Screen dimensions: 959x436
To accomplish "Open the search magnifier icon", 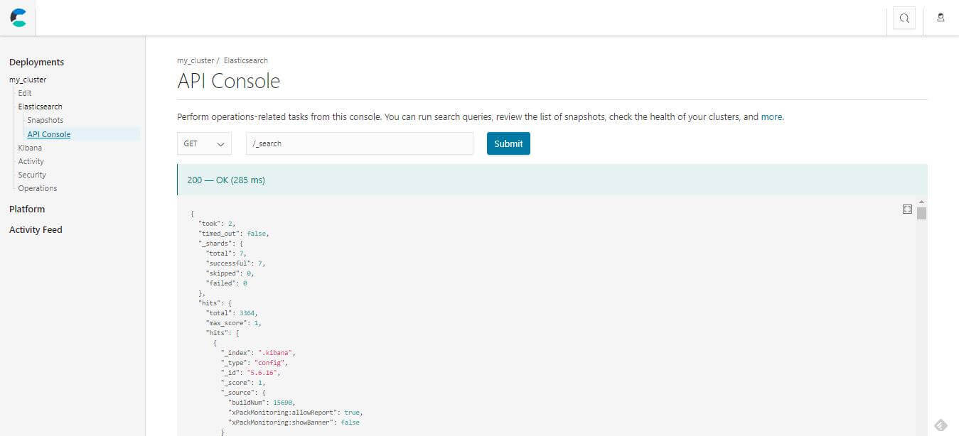I will point(904,18).
